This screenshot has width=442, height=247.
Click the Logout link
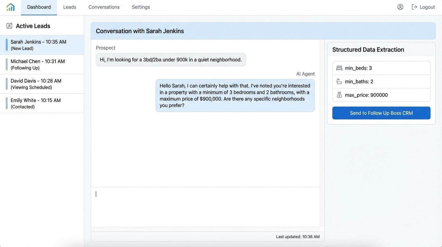coord(427,7)
